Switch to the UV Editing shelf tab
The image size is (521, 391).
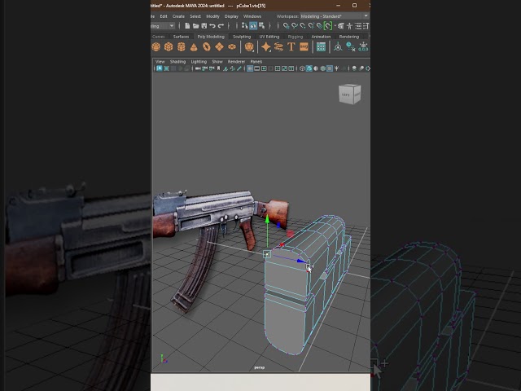click(x=269, y=37)
